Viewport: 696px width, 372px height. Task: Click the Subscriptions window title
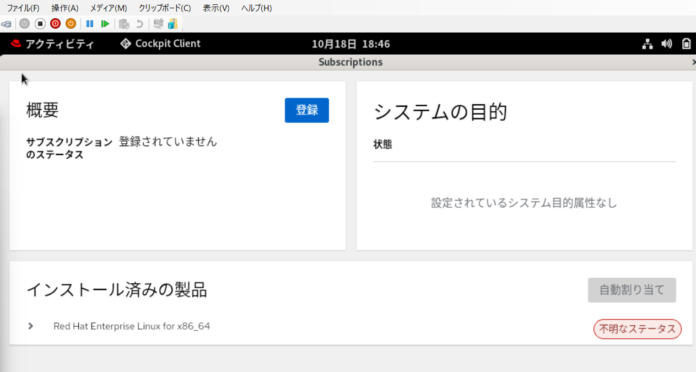pyautogui.click(x=350, y=62)
